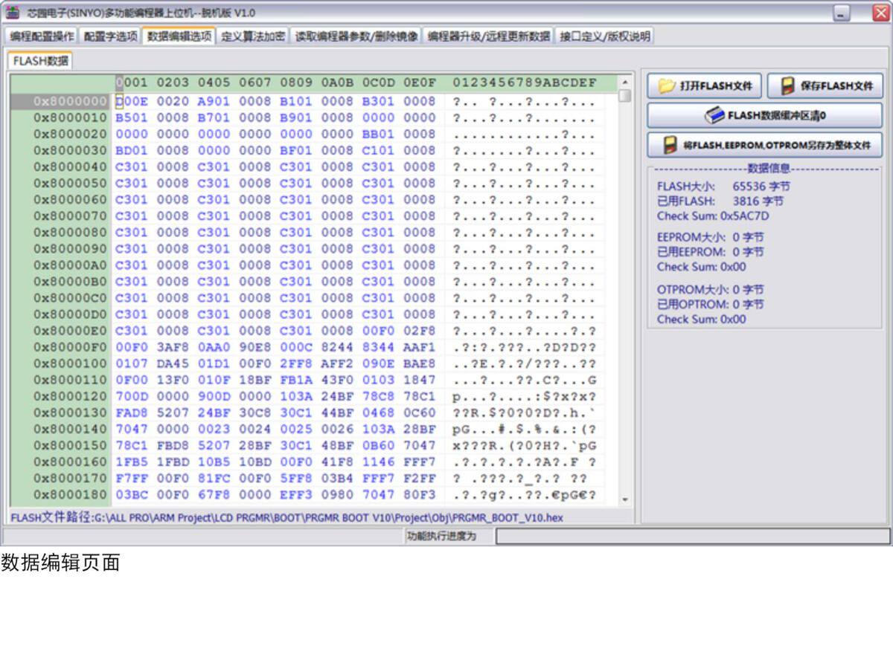Click hex cell 700D in row 0x8000120
Screen dimensions: 893x660
coord(132,396)
